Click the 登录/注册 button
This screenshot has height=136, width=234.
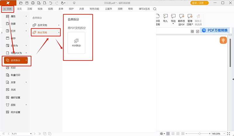pyautogui.click(x=199, y=3)
